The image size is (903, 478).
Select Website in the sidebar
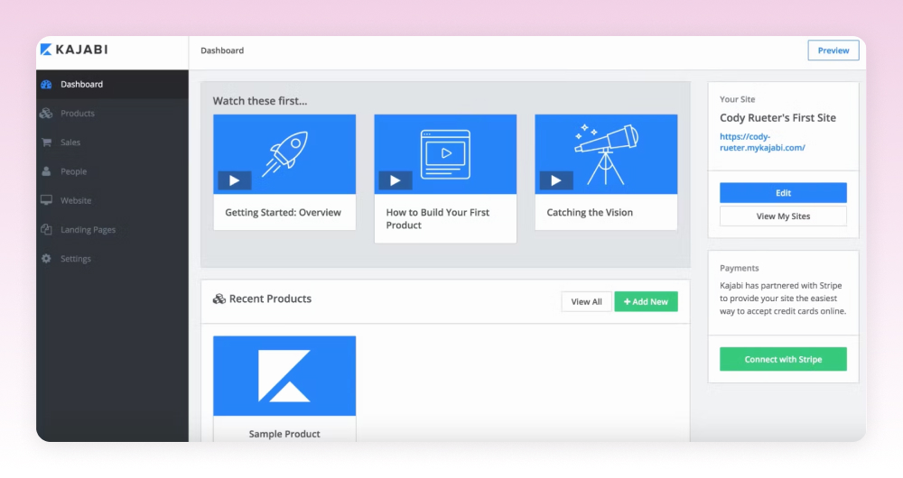pyautogui.click(x=112, y=200)
